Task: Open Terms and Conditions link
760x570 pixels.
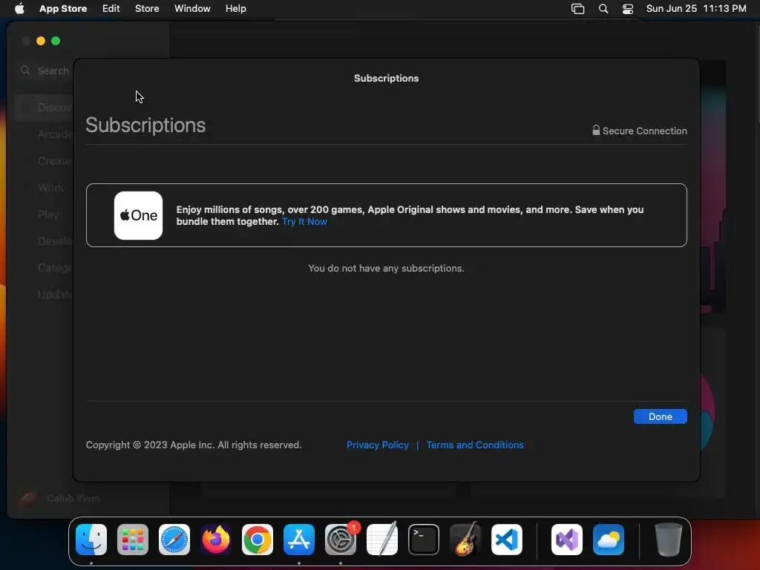Action: pyautogui.click(x=475, y=445)
